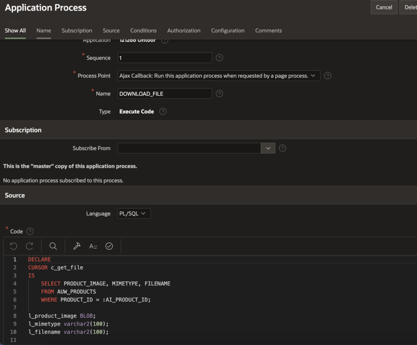The height and width of the screenshot is (345, 417).
Task: Switch to the Source tab
Action: 111,31
